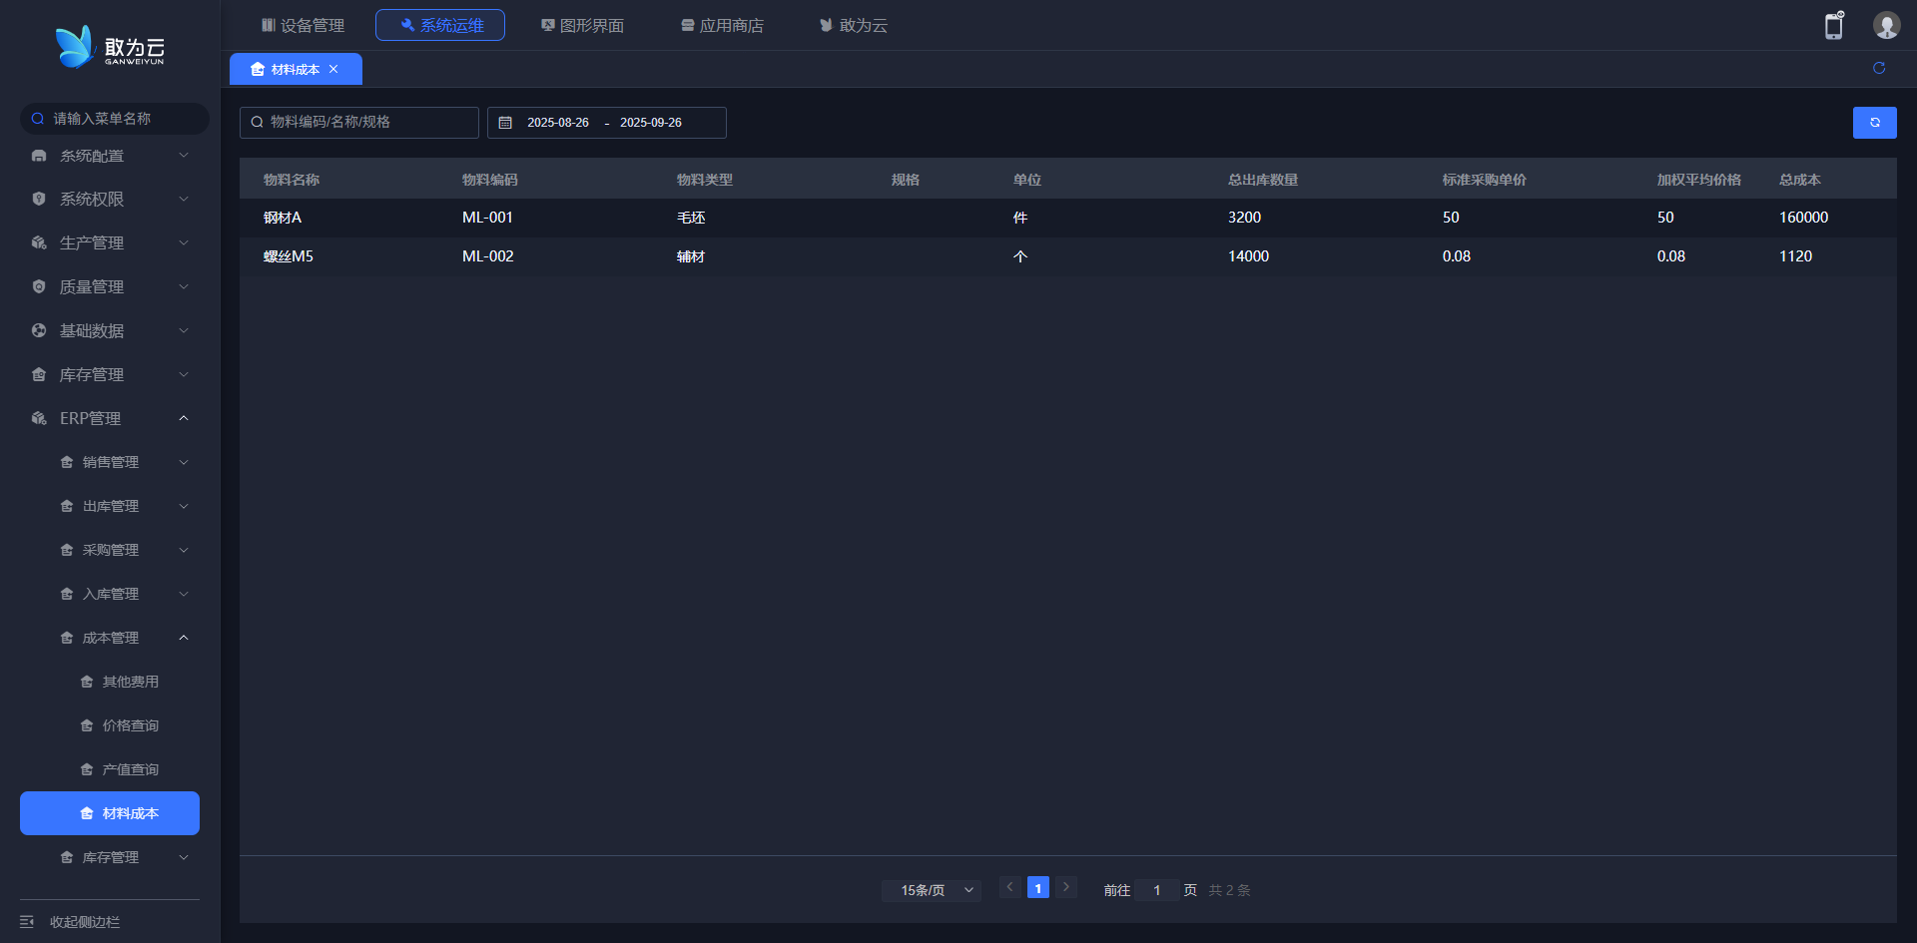Expand the 基础数据 menu chevron

tap(184, 330)
